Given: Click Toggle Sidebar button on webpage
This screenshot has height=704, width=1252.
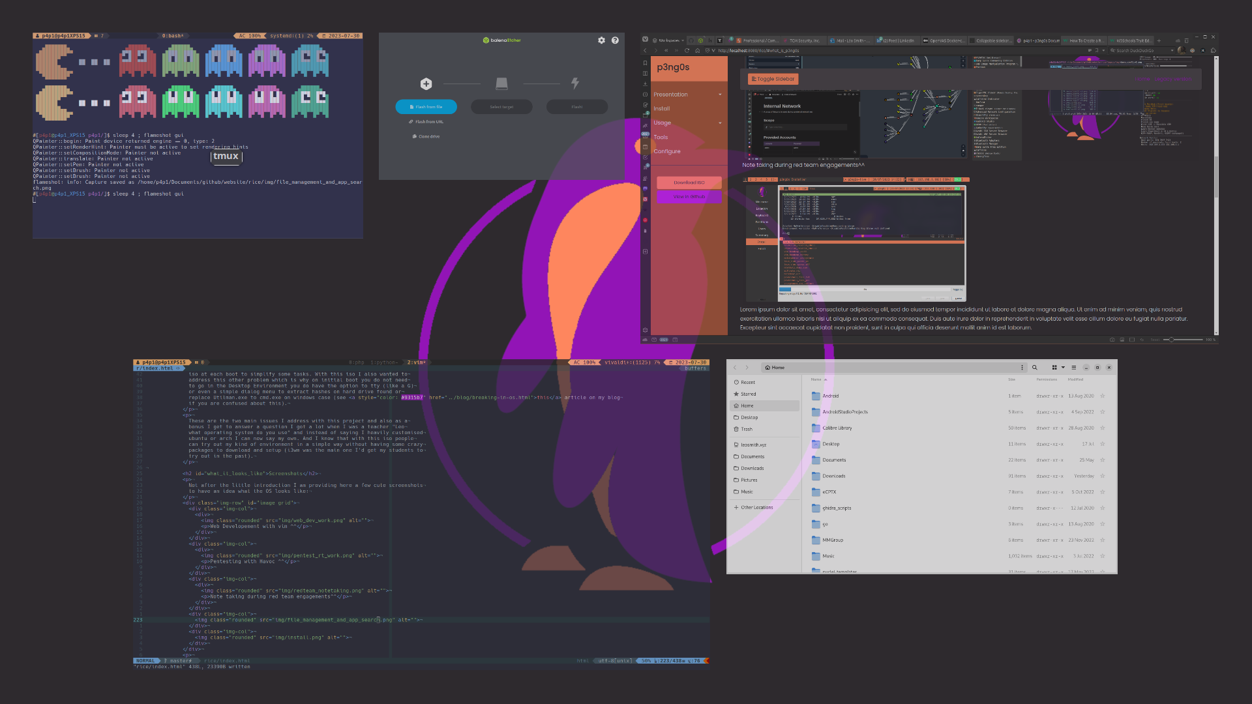Looking at the screenshot, I should (x=773, y=79).
